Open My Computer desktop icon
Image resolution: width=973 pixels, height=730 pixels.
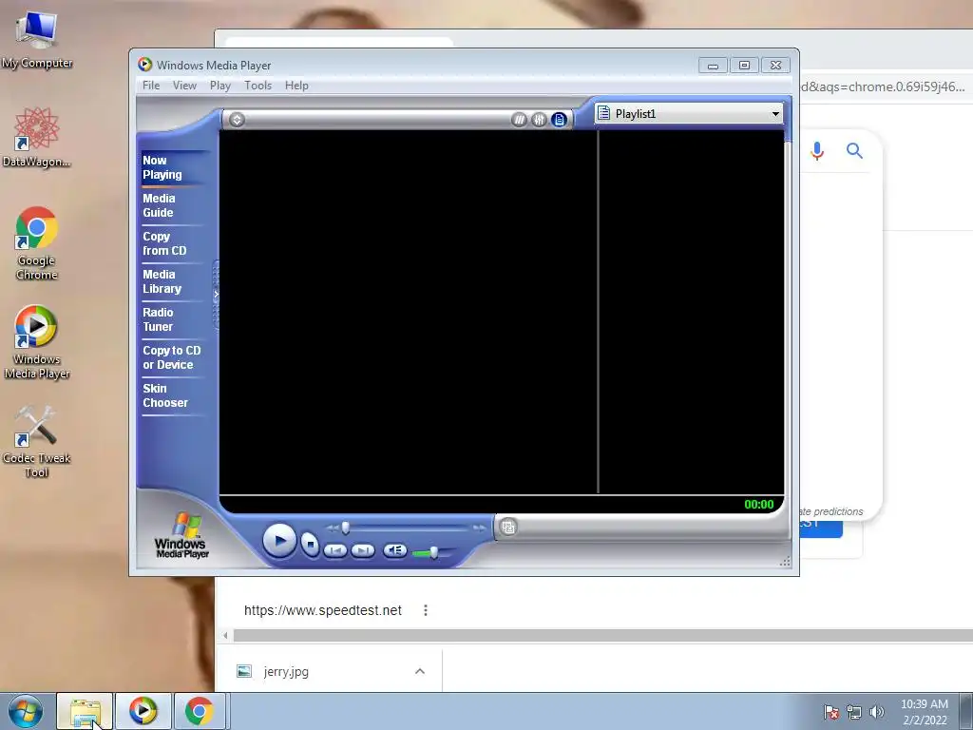[x=37, y=39]
